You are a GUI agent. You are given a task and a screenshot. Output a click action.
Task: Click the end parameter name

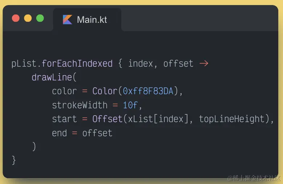[x=59, y=133]
